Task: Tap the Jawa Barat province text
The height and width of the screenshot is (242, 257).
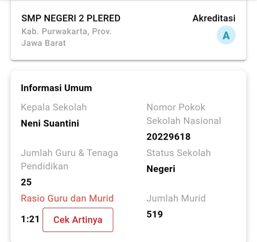Action: (x=43, y=43)
